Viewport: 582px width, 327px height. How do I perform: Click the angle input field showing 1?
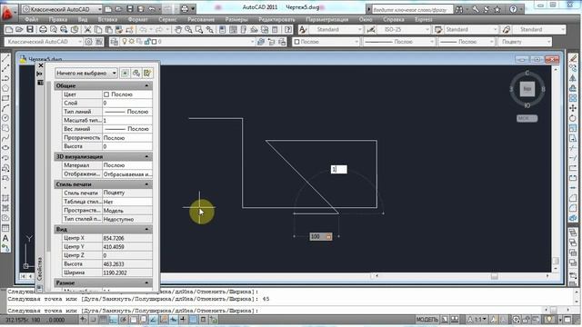pyautogui.click(x=339, y=170)
